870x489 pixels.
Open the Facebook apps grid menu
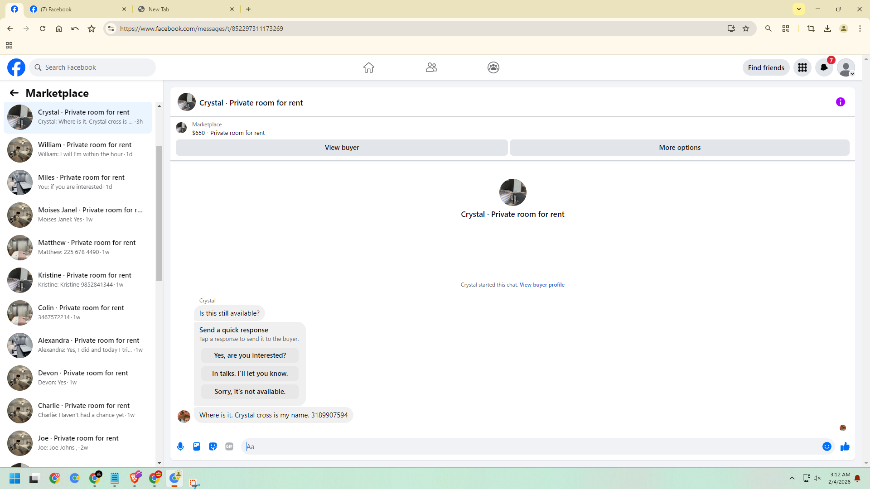tap(802, 67)
